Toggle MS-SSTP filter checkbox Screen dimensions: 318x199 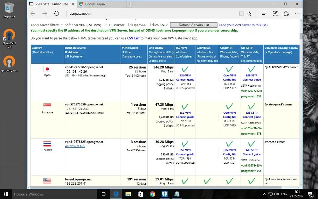click(x=152, y=25)
